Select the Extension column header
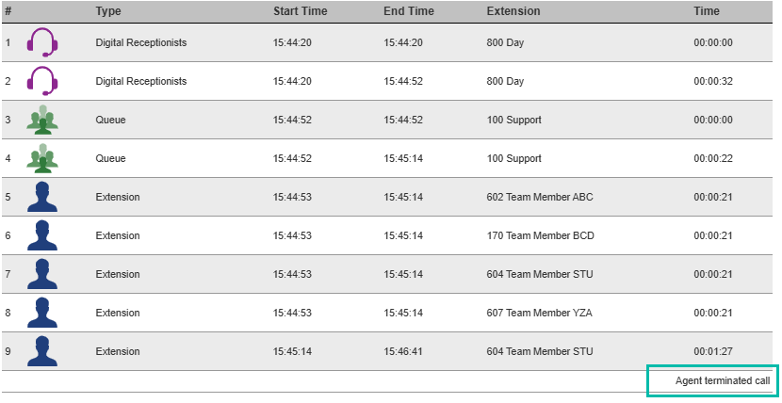782x403 pixels. pos(513,11)
